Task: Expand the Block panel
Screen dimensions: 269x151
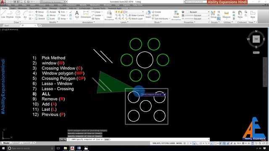Action: pos(158,22)
